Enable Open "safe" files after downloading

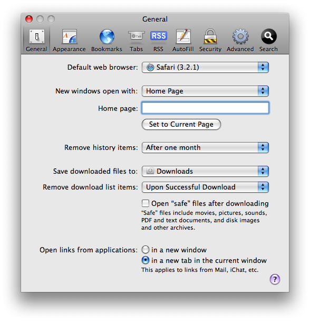[146, 203]
